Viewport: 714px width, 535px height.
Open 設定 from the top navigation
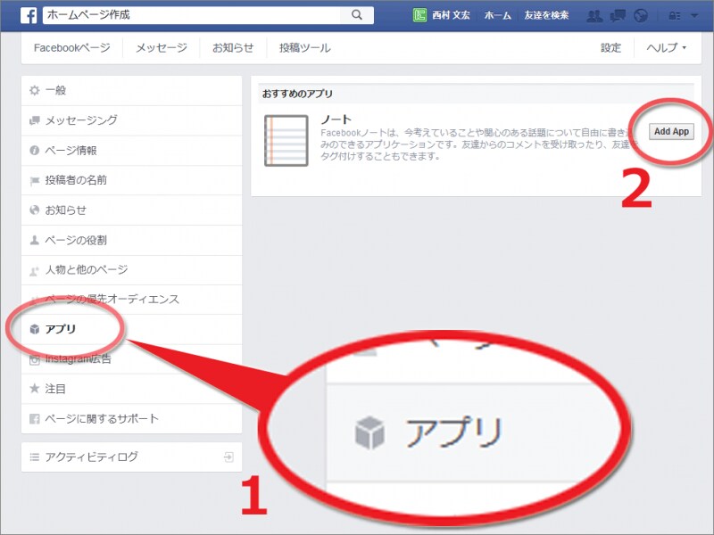click(x=610, y=48)
